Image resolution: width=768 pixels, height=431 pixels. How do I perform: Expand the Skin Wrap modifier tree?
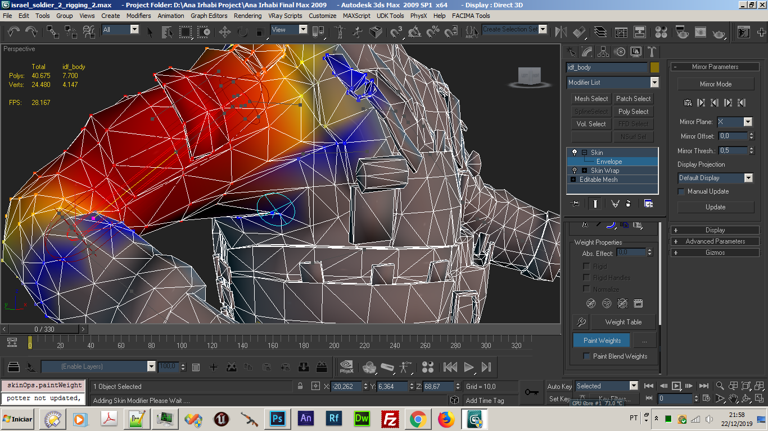[x=584, y=171]
